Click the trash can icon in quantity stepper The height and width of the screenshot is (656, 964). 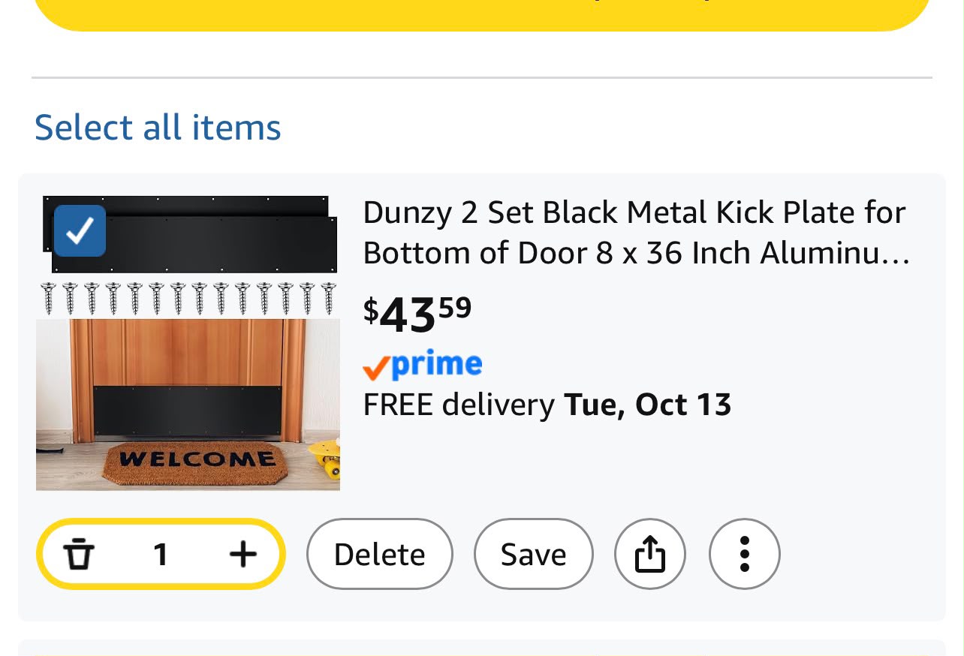[x=79, y=555]
